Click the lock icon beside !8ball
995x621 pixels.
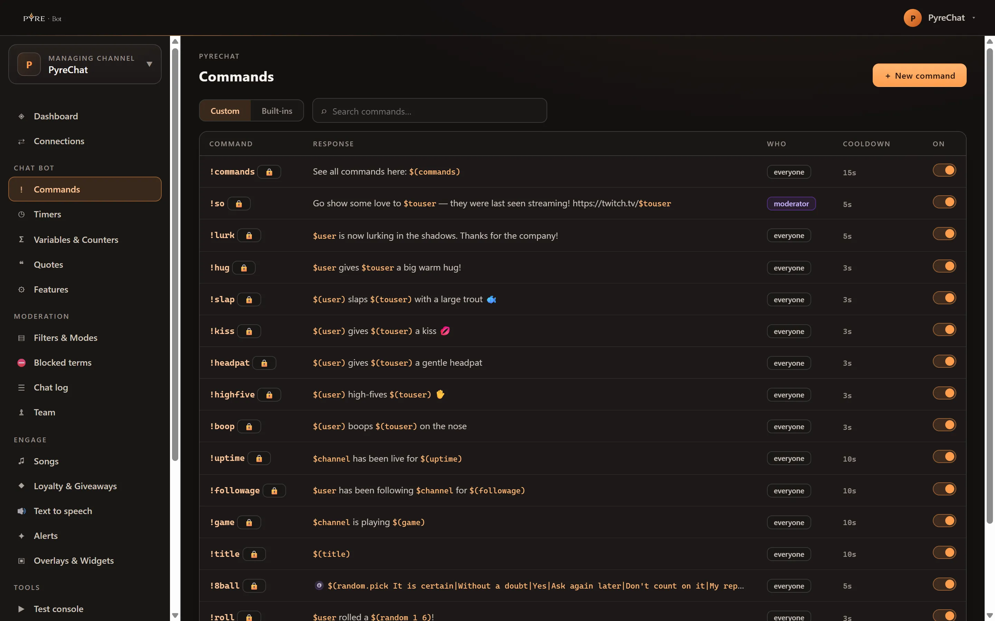[254, 586]
